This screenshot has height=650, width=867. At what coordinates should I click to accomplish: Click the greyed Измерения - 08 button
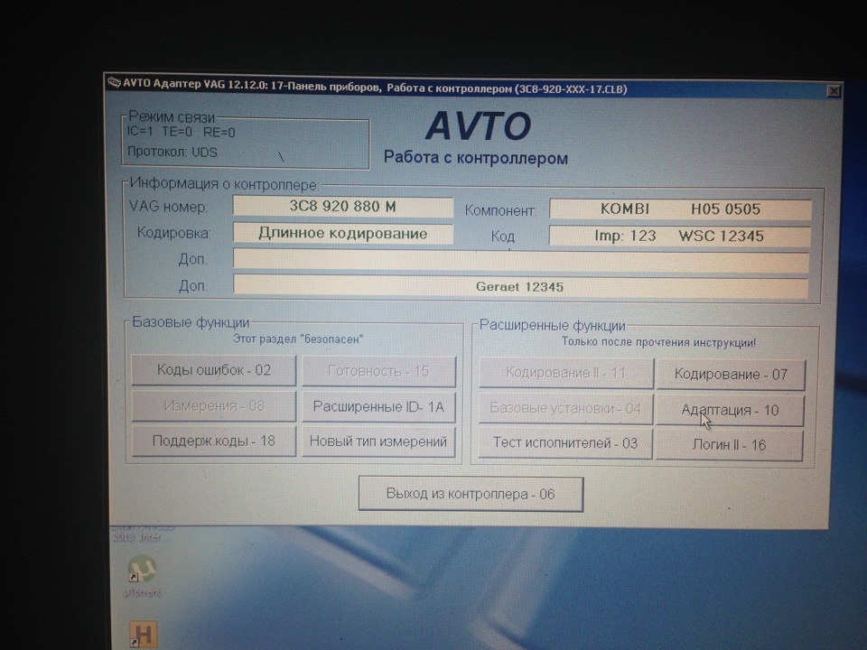pos(213,406)
